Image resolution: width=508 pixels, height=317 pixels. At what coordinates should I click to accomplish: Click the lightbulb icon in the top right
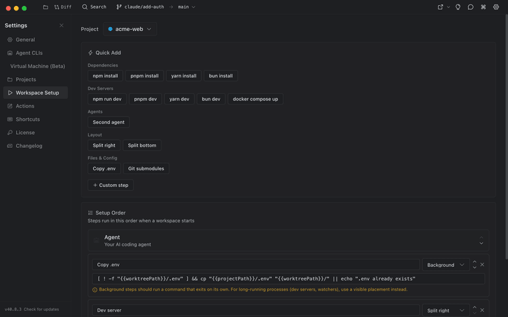click(x=458, y=7)
